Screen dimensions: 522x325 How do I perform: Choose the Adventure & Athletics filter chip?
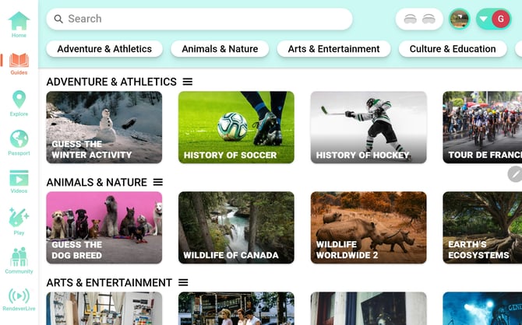coord(104,49)
